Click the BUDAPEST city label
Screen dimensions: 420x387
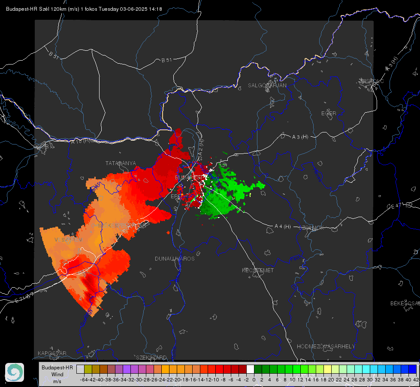point(188,177)
